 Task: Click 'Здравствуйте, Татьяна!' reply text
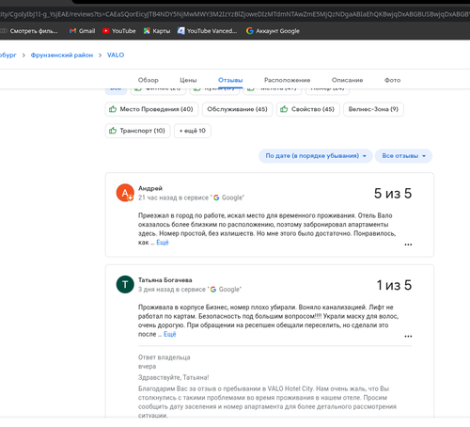(173, 377)
